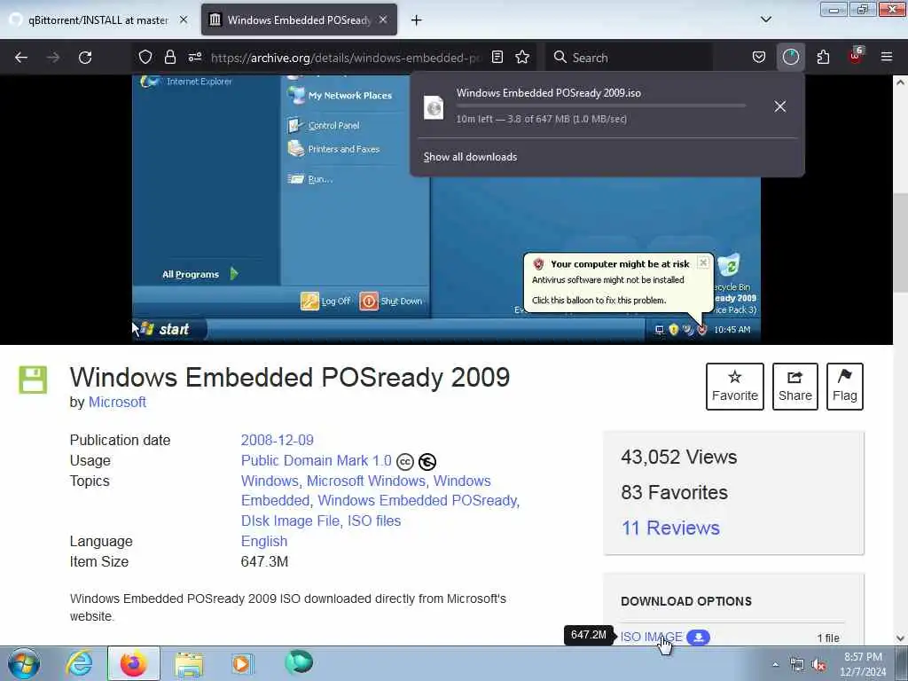Open the downloads progress panel button
This screenshot has height=681, width=908.
pos(790,57)
